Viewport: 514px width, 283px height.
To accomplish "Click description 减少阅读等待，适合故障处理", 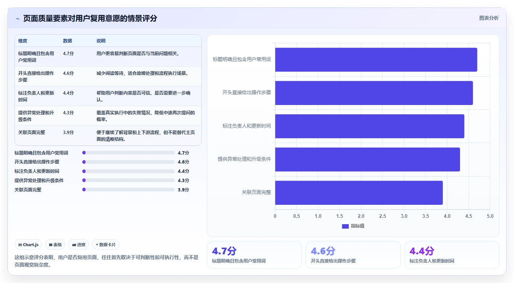I will (x=142, y=73).
